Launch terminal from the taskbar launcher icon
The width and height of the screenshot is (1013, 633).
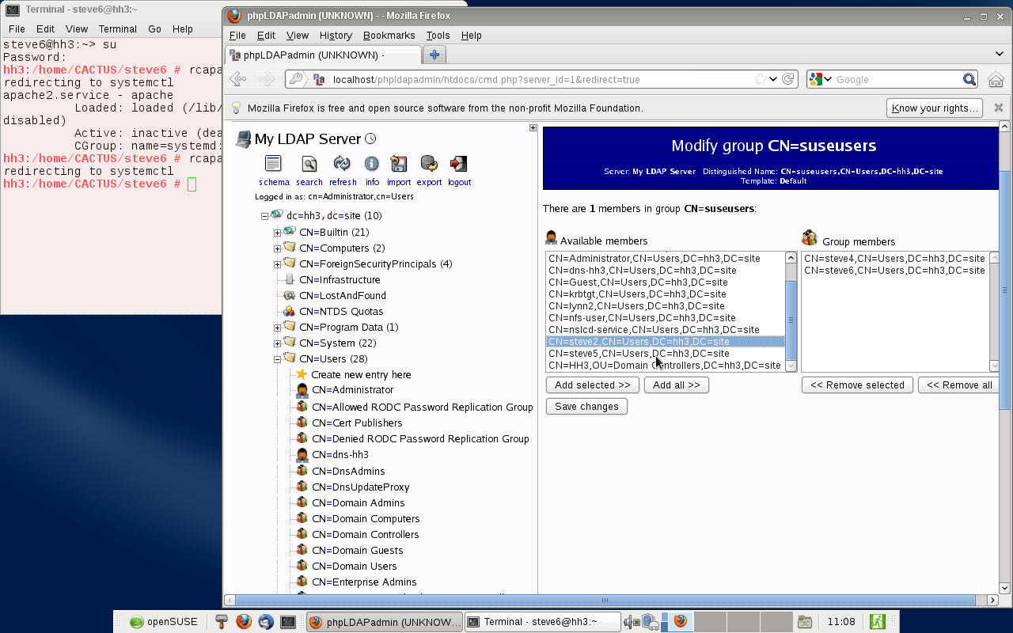click(288, 622)
